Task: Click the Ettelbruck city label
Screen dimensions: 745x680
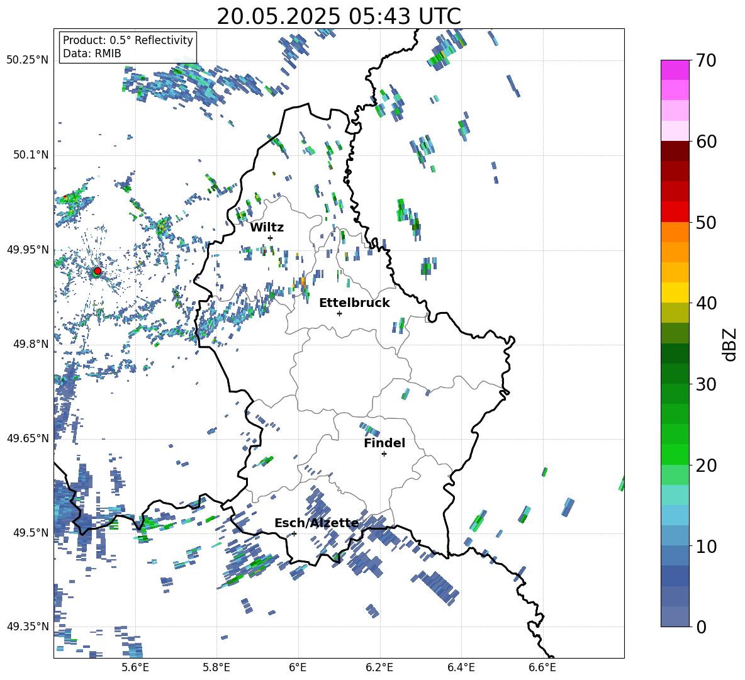Action: click(x=354, y=303)
